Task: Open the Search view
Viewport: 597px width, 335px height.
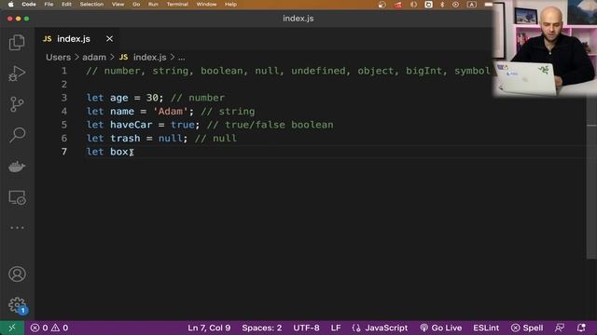Action: (x=17, y=135)
